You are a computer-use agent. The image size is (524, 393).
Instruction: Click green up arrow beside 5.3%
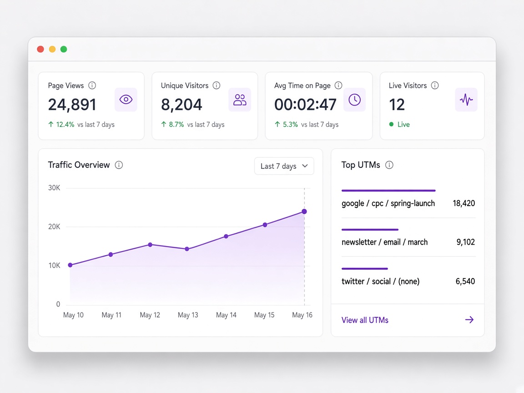coord(277,124)
